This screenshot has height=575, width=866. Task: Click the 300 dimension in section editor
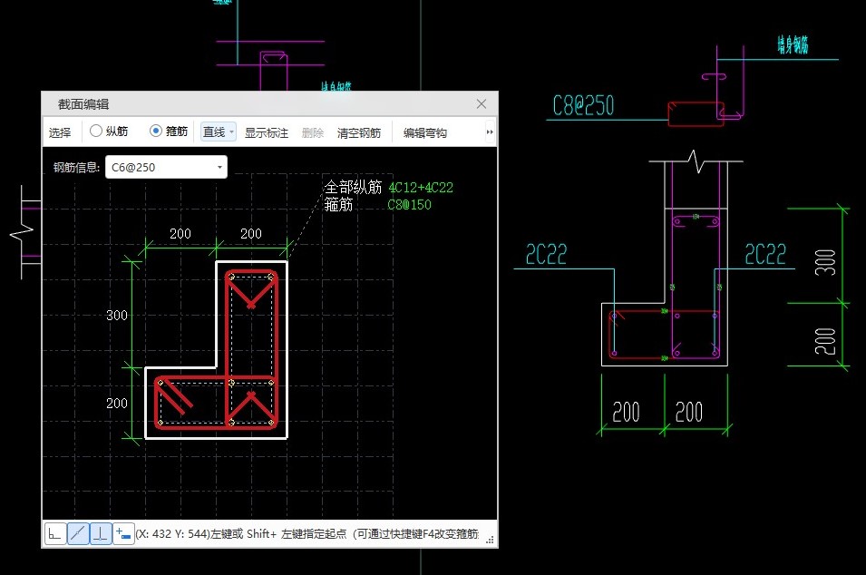click(x=117, y=316)
